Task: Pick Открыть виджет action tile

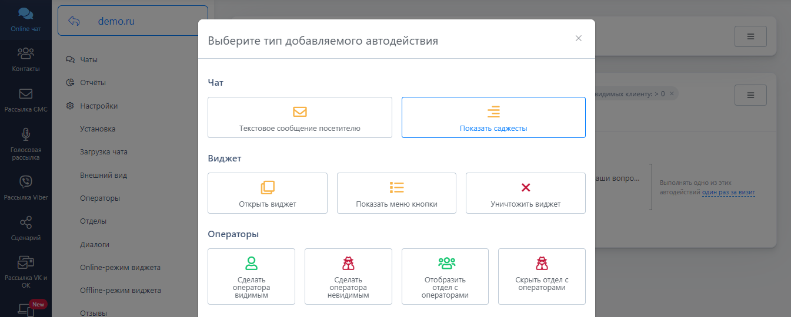Action: [267, 193]
